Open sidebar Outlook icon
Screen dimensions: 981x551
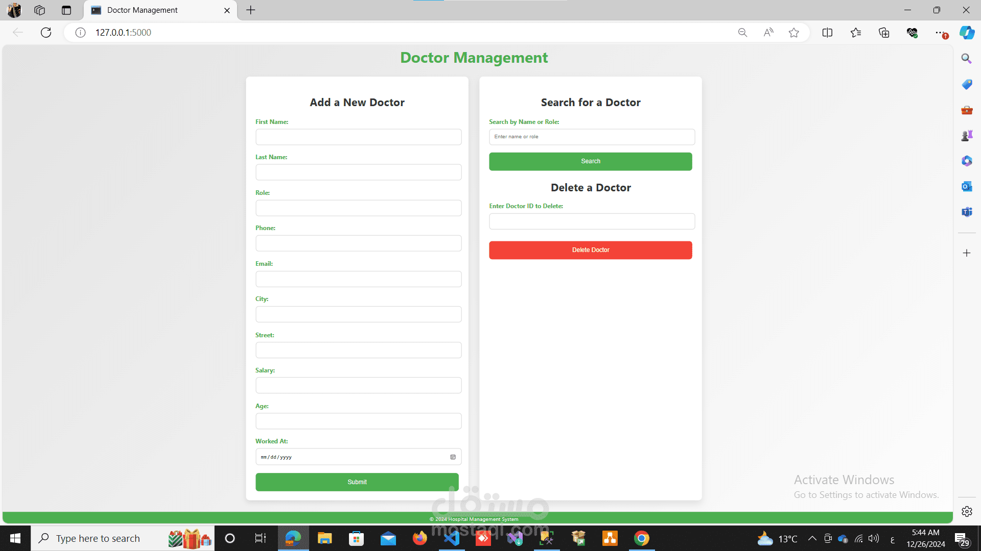click(x=967, y=186)
